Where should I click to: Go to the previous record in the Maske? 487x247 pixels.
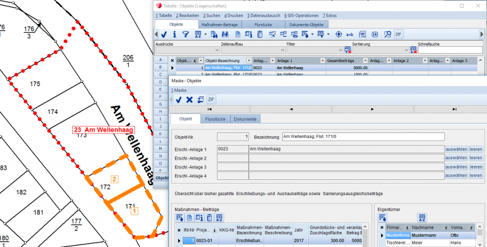click(x=291, y=109)
